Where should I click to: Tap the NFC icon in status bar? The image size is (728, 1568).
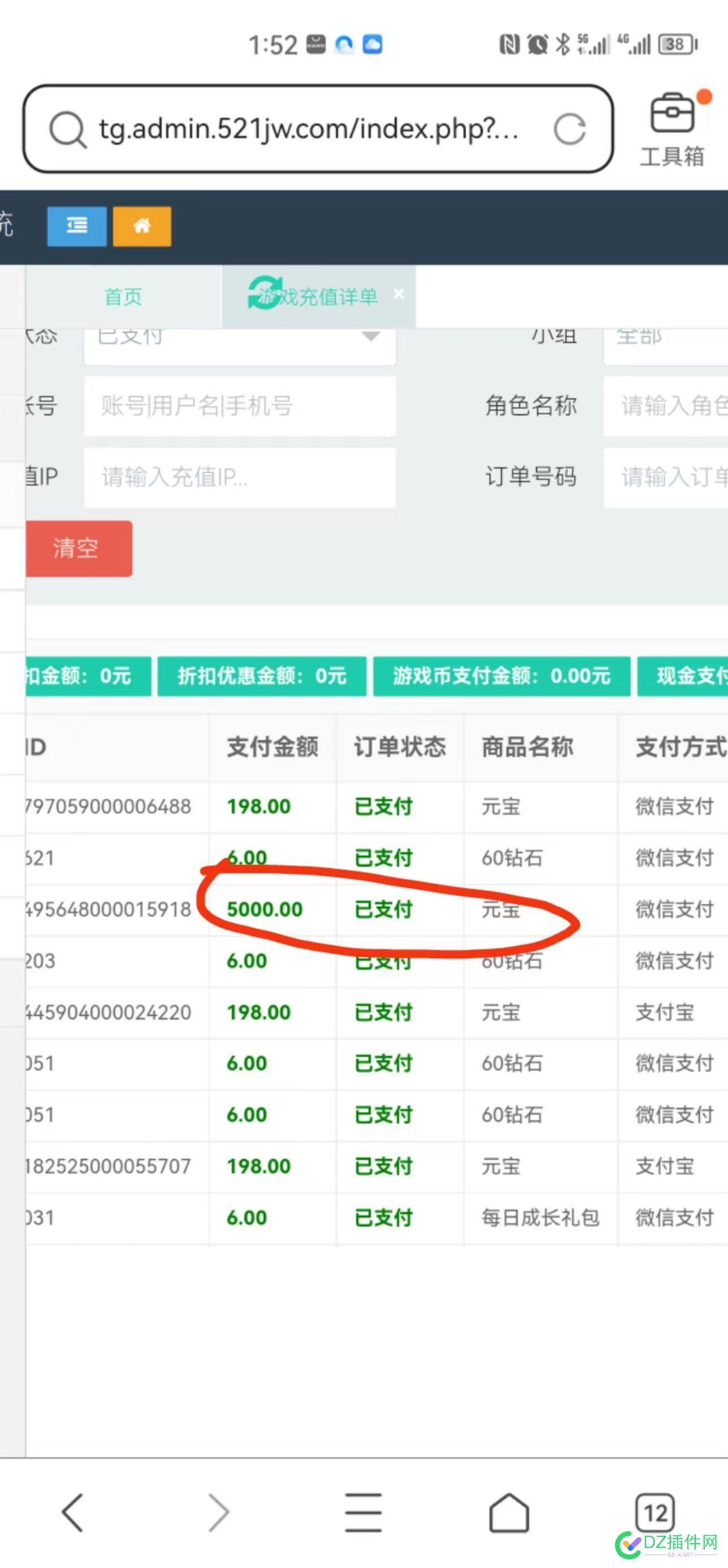pyautogui.click(x=510, y=45)
